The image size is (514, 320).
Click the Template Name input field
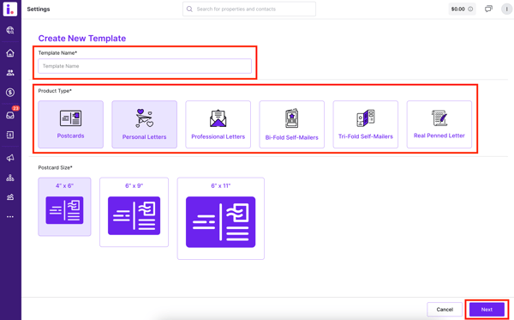(x=145, y=66)
